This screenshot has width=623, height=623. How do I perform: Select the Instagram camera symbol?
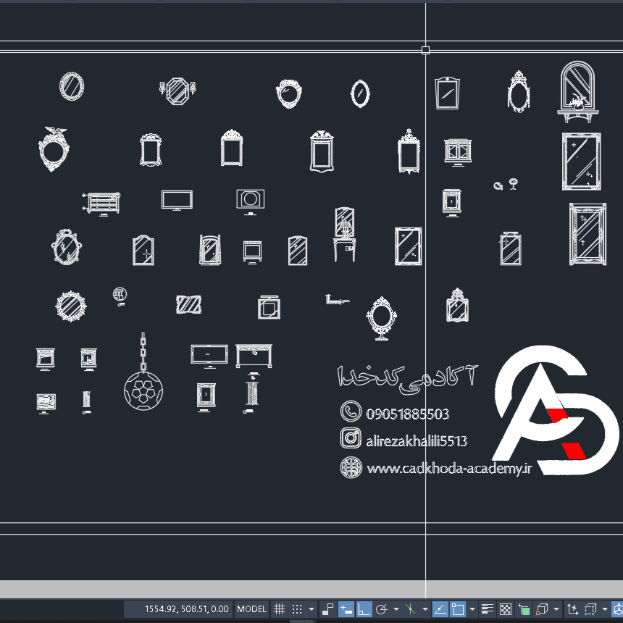point(351,438)
